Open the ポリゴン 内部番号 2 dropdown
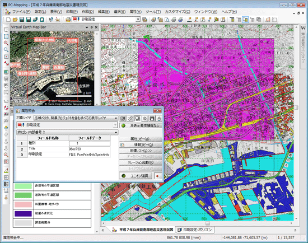The width and height of the screenshot is (308, 243). (x=116, y=132)
